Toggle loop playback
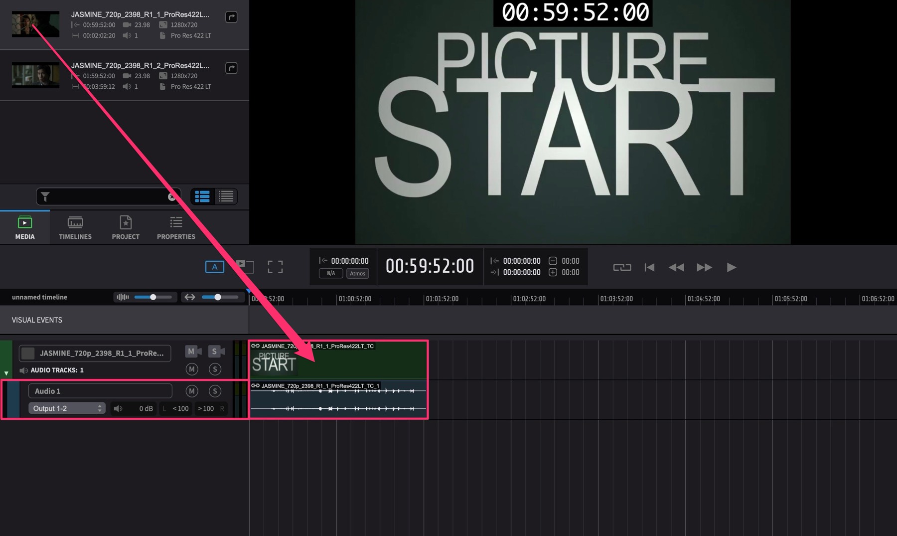Image resolution: width=897 pixels, height=536 pixels. (622, 267)
